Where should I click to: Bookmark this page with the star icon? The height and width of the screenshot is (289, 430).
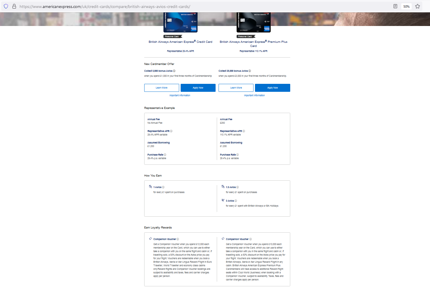(x=417, y=6)
